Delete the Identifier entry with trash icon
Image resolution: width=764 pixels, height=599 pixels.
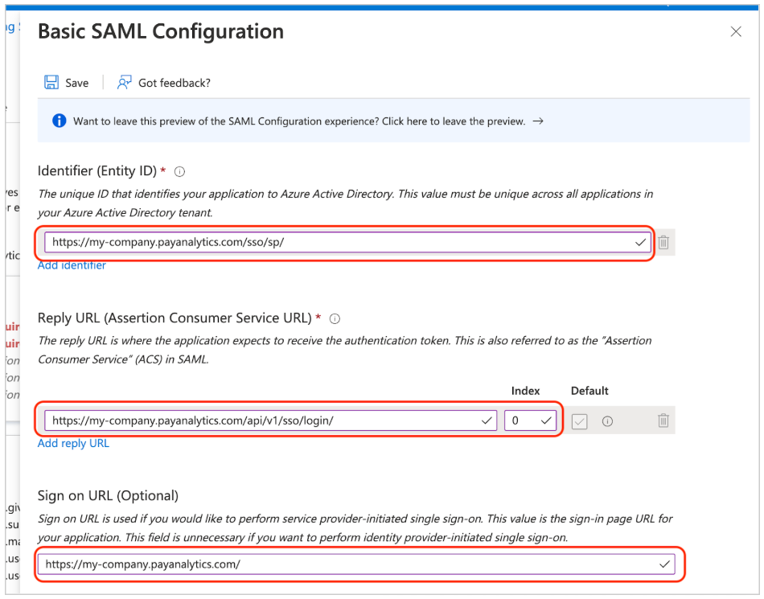pos(663,242)
